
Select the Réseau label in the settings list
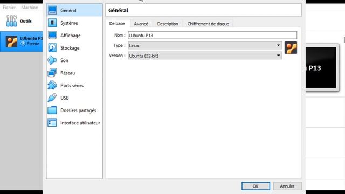(x=67, y=73)
